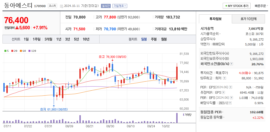
Task: Select the 1년 line chart period
Action: [x=59, y=39]
